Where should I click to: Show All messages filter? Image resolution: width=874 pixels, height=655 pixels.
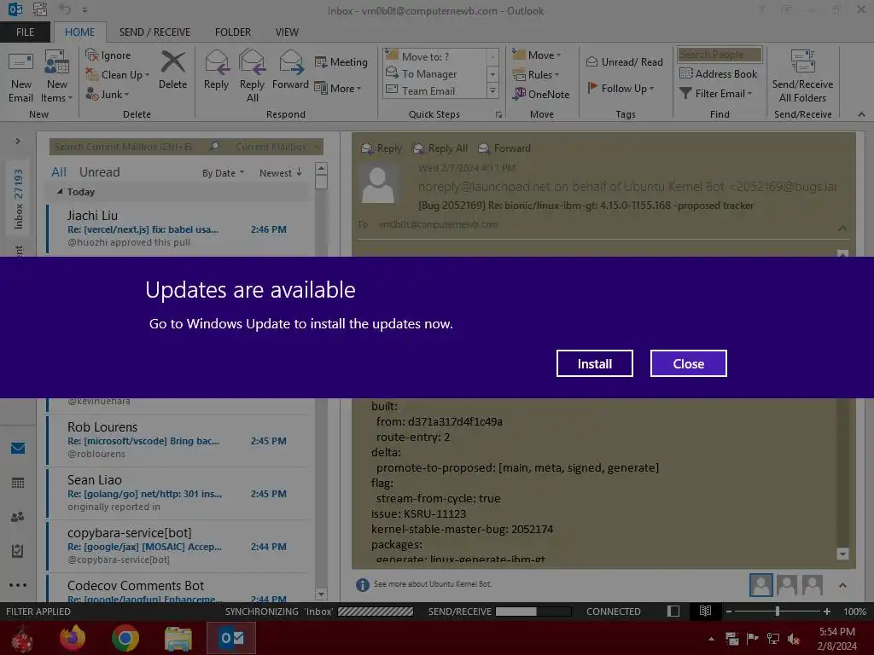point(59,172)
